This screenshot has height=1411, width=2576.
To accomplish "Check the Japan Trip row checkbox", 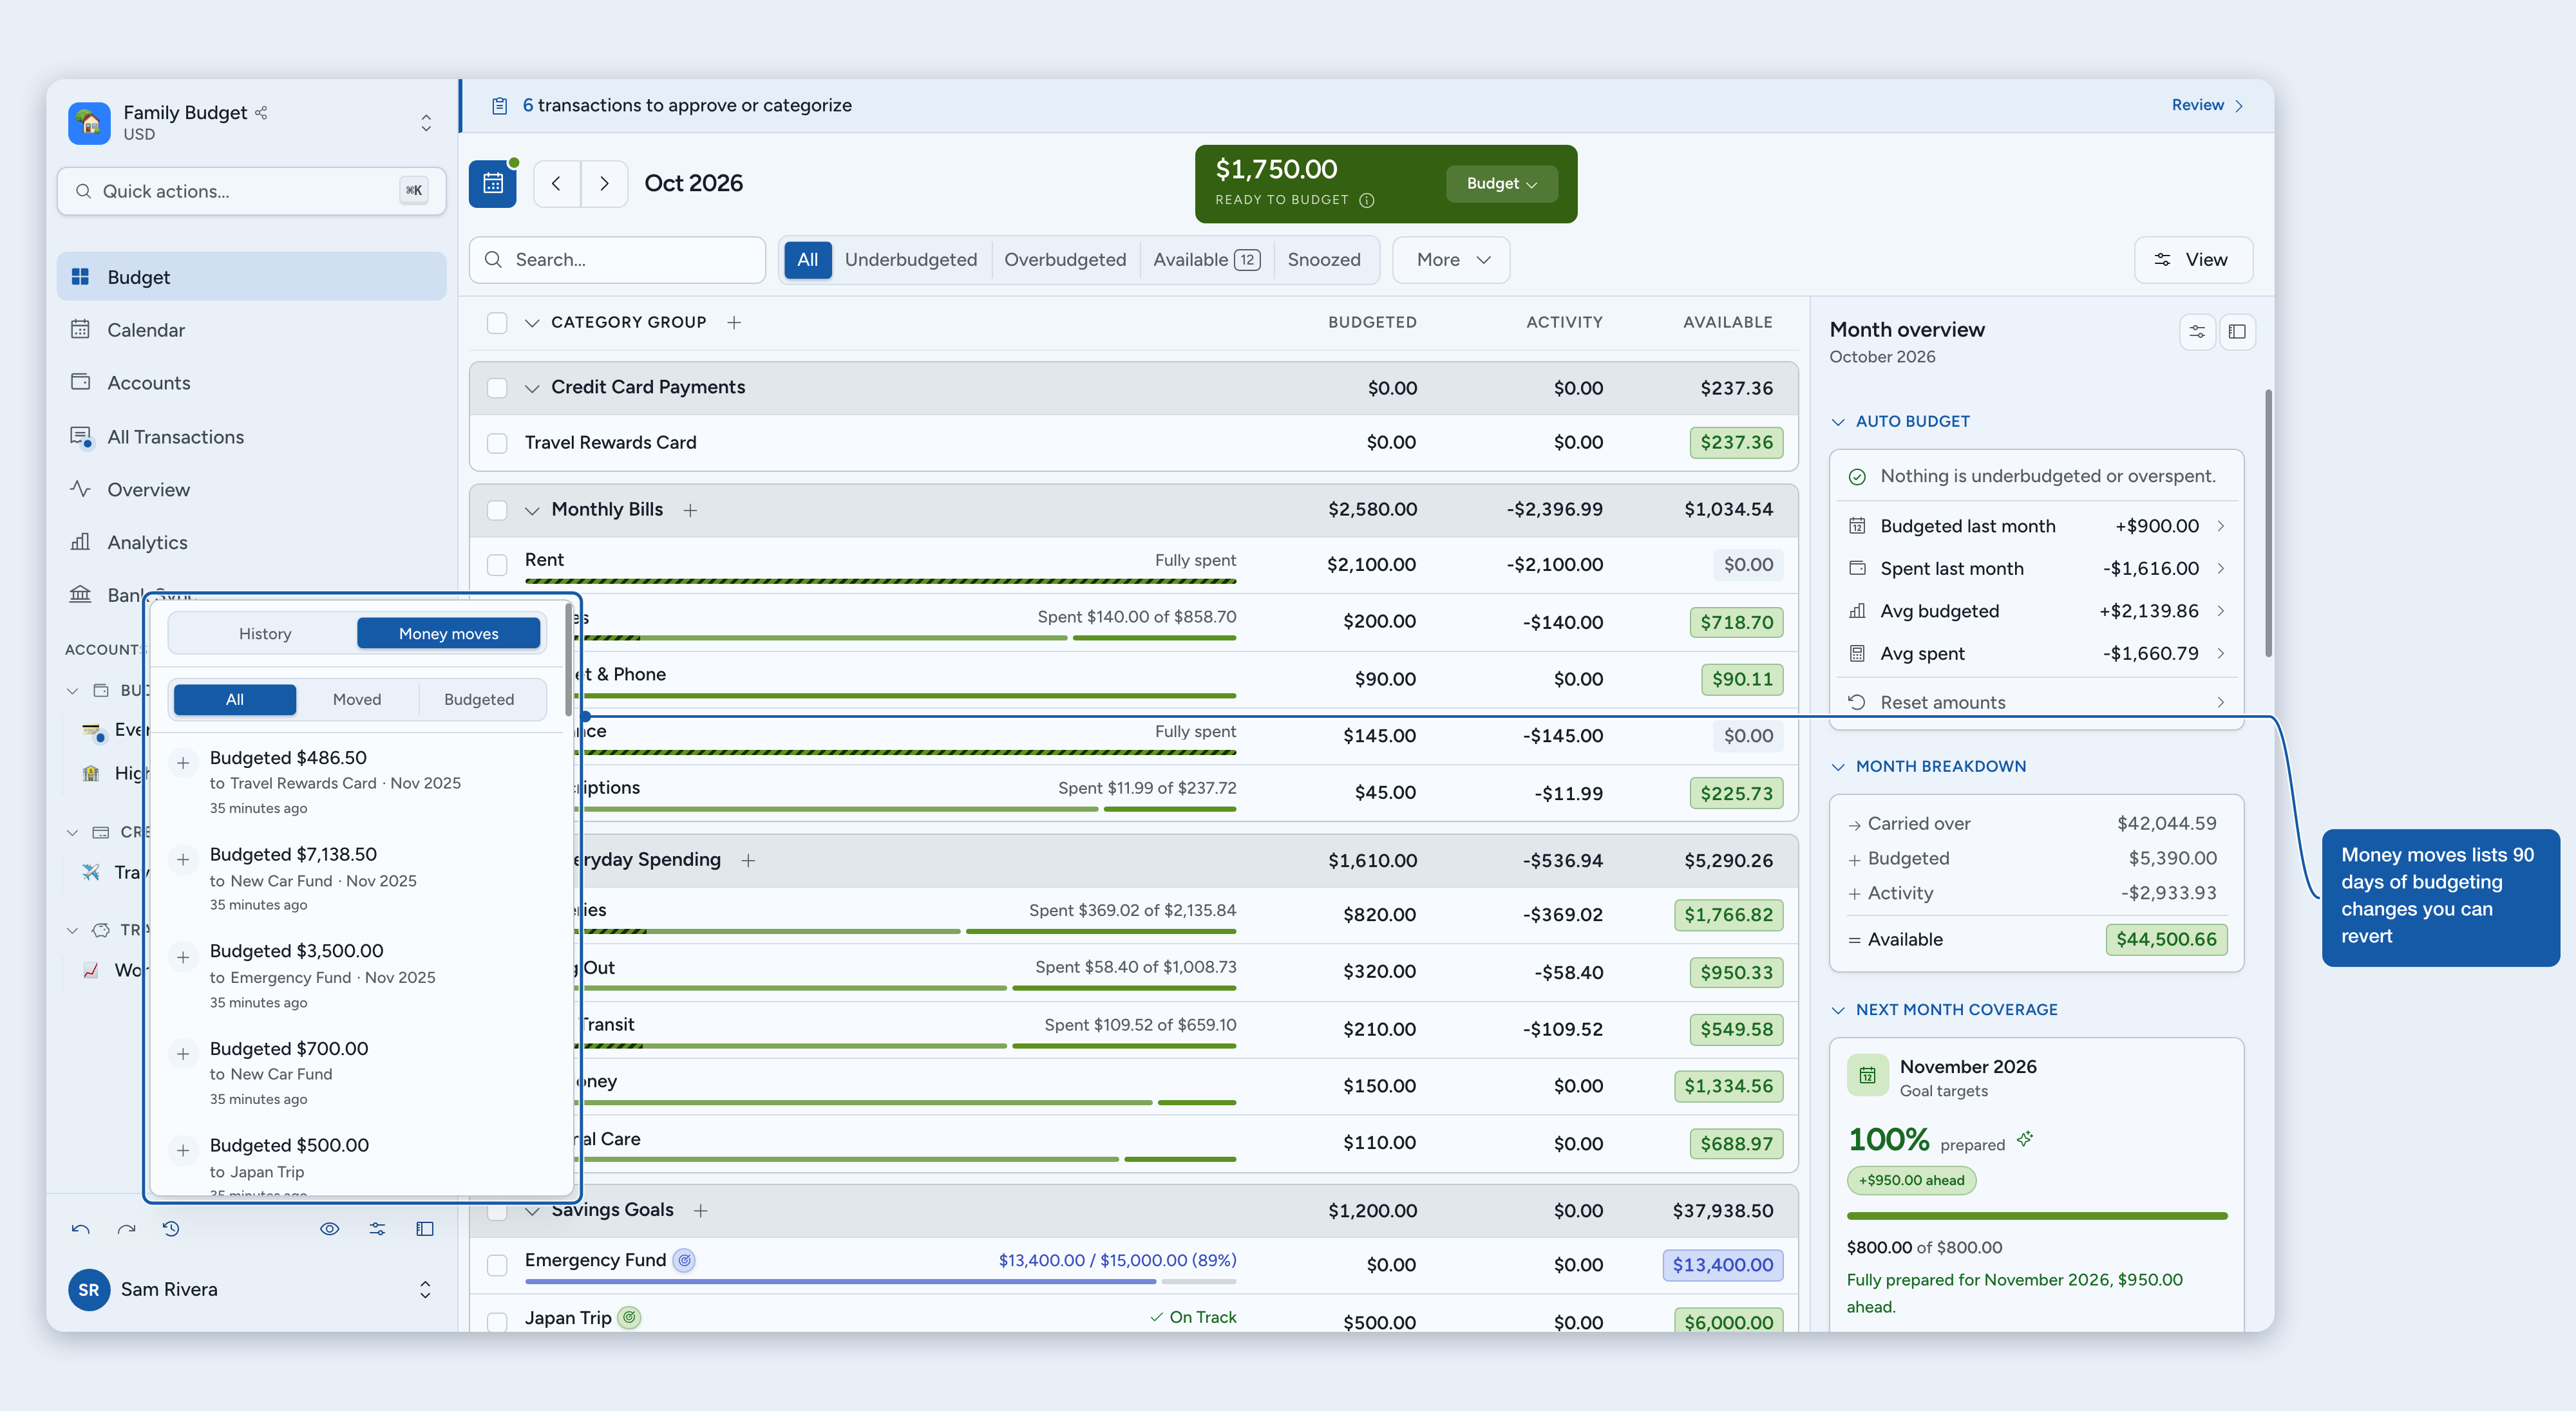I will click(497, 1322).
